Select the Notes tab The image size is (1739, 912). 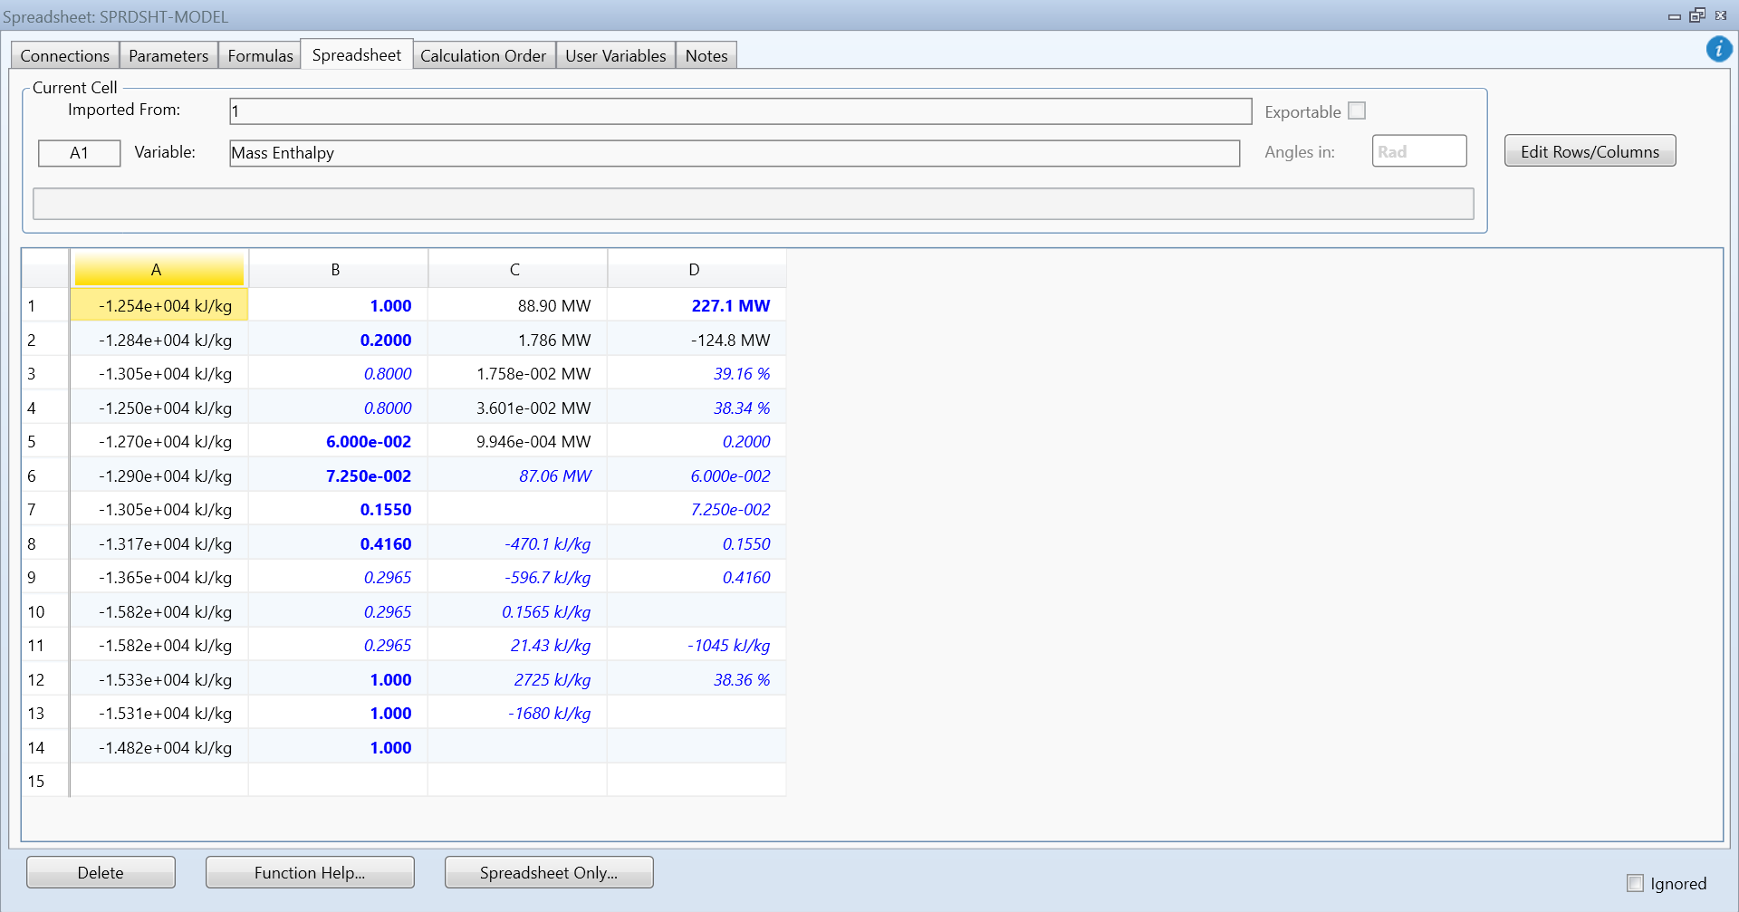(706, 55)
